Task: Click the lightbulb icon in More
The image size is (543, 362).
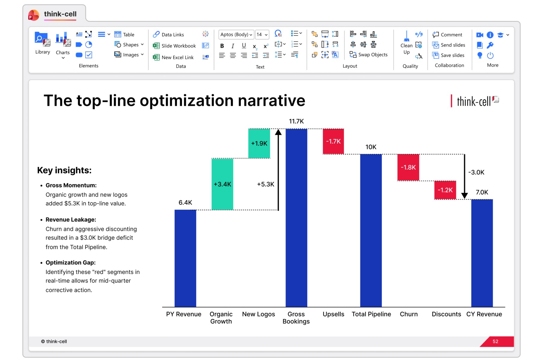Action: coord(480,55)
